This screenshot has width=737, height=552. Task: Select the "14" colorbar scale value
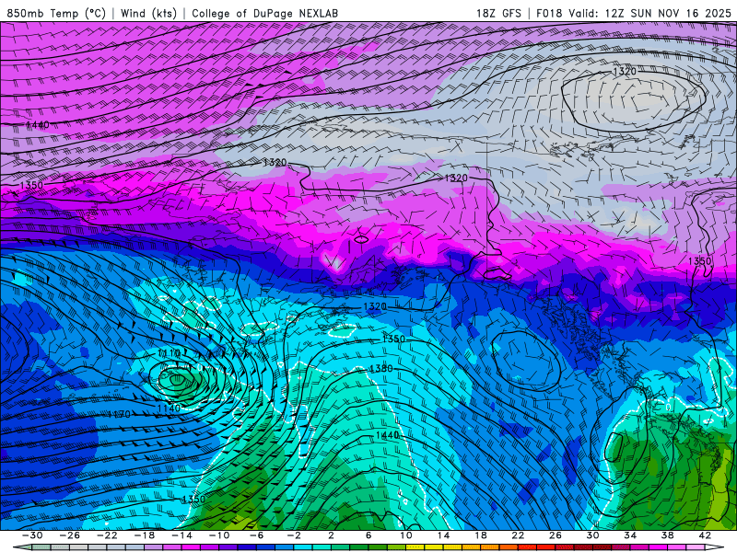coord(443,535)
